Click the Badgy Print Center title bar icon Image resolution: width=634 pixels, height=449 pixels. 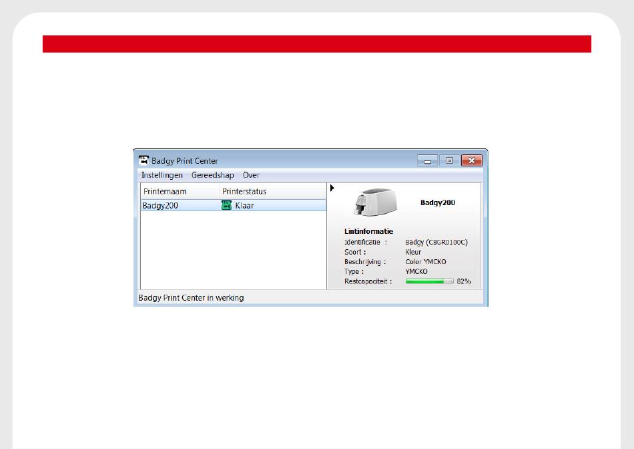point(143,160)
